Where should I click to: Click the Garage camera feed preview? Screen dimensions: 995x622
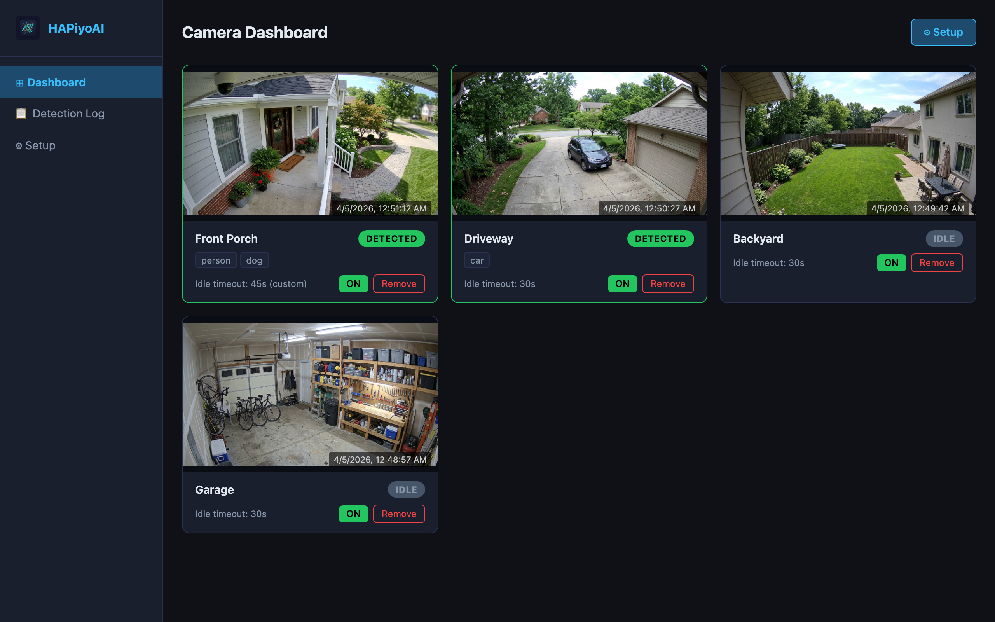click(x=310, y=394)
